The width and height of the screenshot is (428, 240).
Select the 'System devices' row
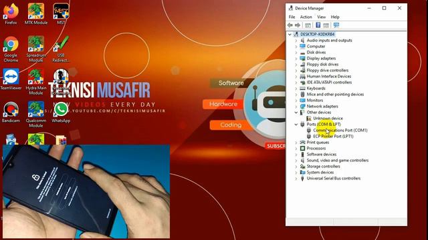tap(320, 172)
